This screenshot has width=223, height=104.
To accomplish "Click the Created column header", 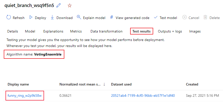I will pyautogui.click(x=192, y=84).
